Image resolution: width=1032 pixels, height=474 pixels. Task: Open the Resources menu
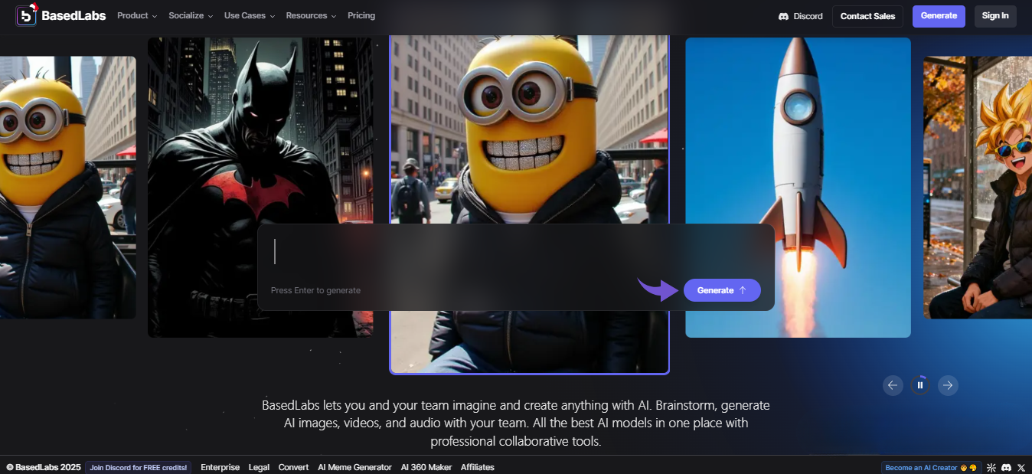coord(311,15)
